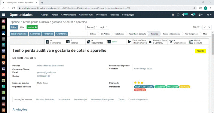Move to Testou e não comprou stage
The image size is (214, 113).
click(171, 34)
